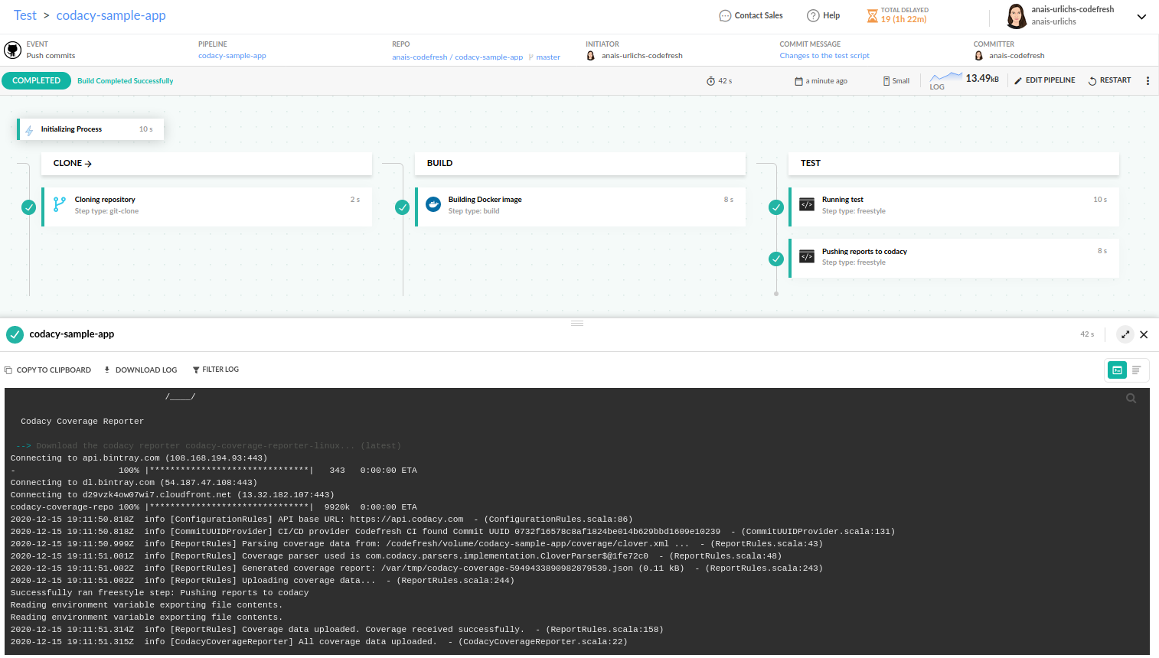
Task: Download the build log
Action: pos(140,370)
